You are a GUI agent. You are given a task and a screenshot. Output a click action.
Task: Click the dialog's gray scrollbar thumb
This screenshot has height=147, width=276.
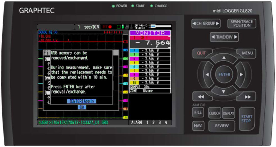coord(116,52)
